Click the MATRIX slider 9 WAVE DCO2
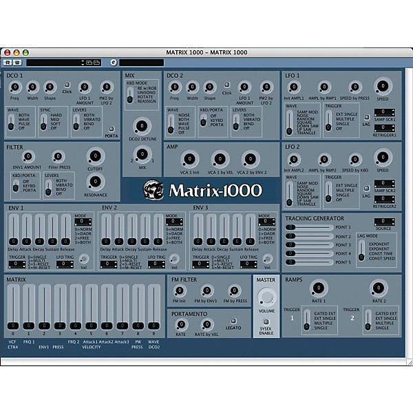The image size is (413, 413). point(153,307)
